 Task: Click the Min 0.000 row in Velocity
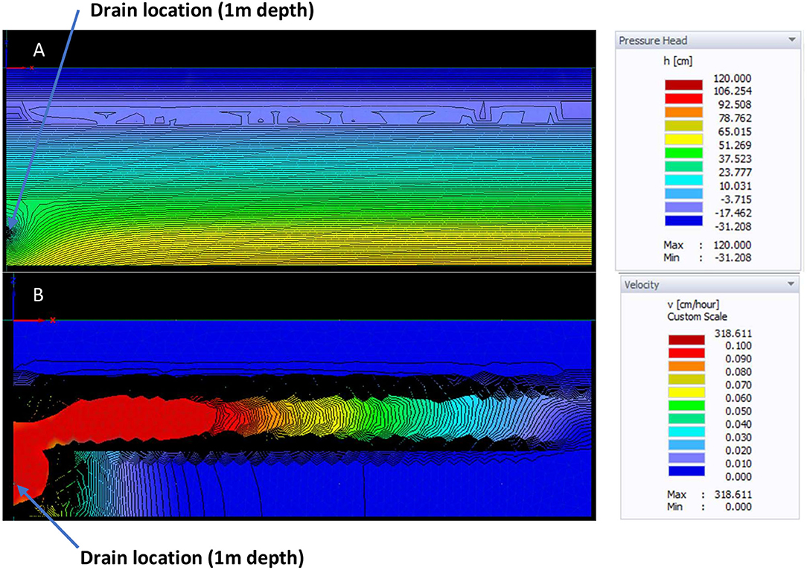pyautogui.click(x=709, y=507)
